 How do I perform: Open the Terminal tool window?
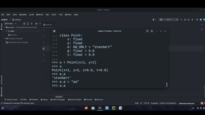[88, 100]
